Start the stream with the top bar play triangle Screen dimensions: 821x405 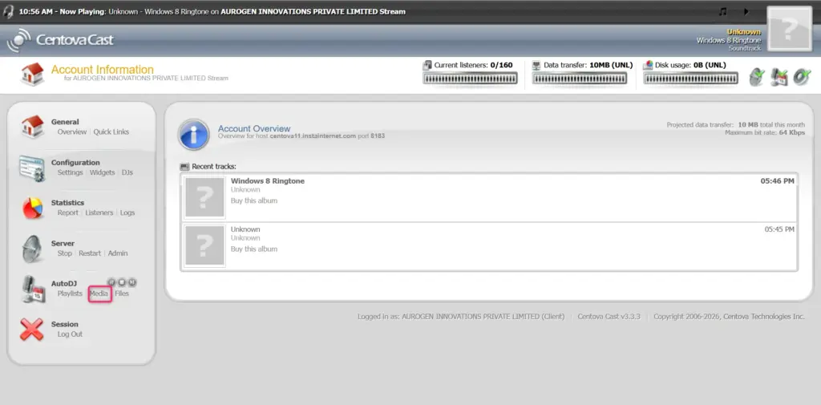tap(746, 11)
